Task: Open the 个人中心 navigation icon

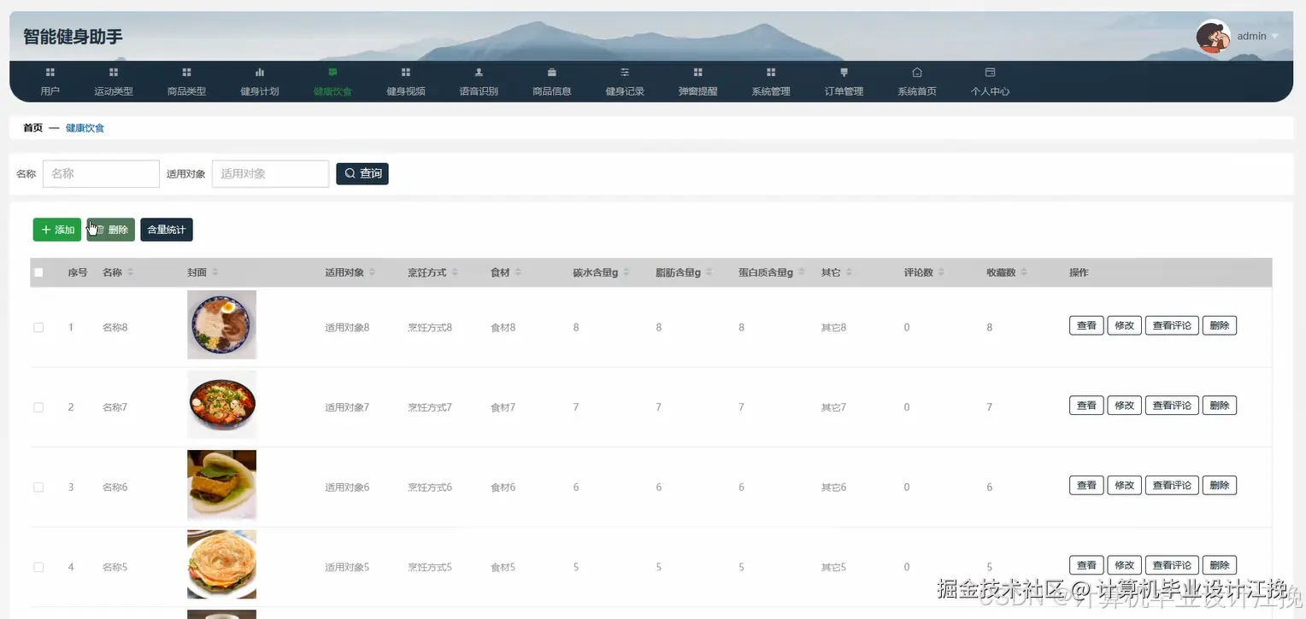Action: coord(991,73)
